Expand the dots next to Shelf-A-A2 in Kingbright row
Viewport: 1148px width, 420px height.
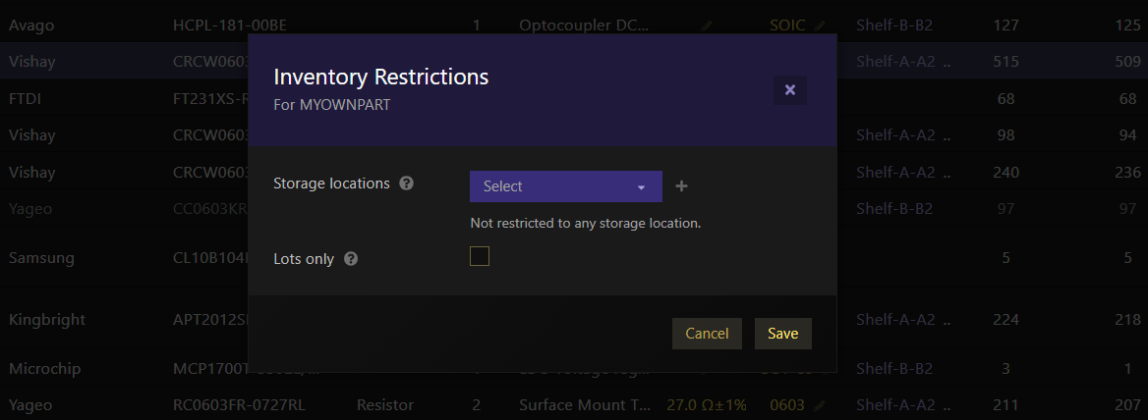click(947, 320)
